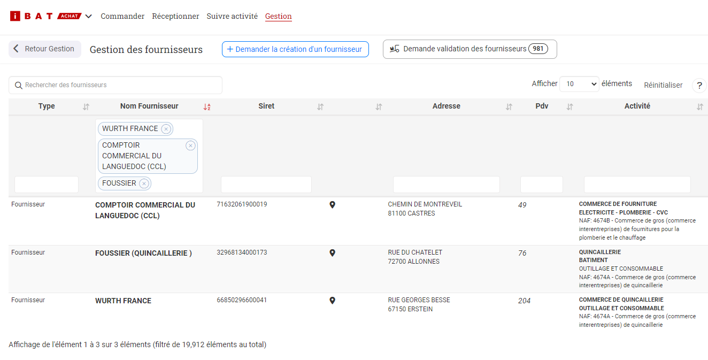Open the help question mark button

click(699, 86)
